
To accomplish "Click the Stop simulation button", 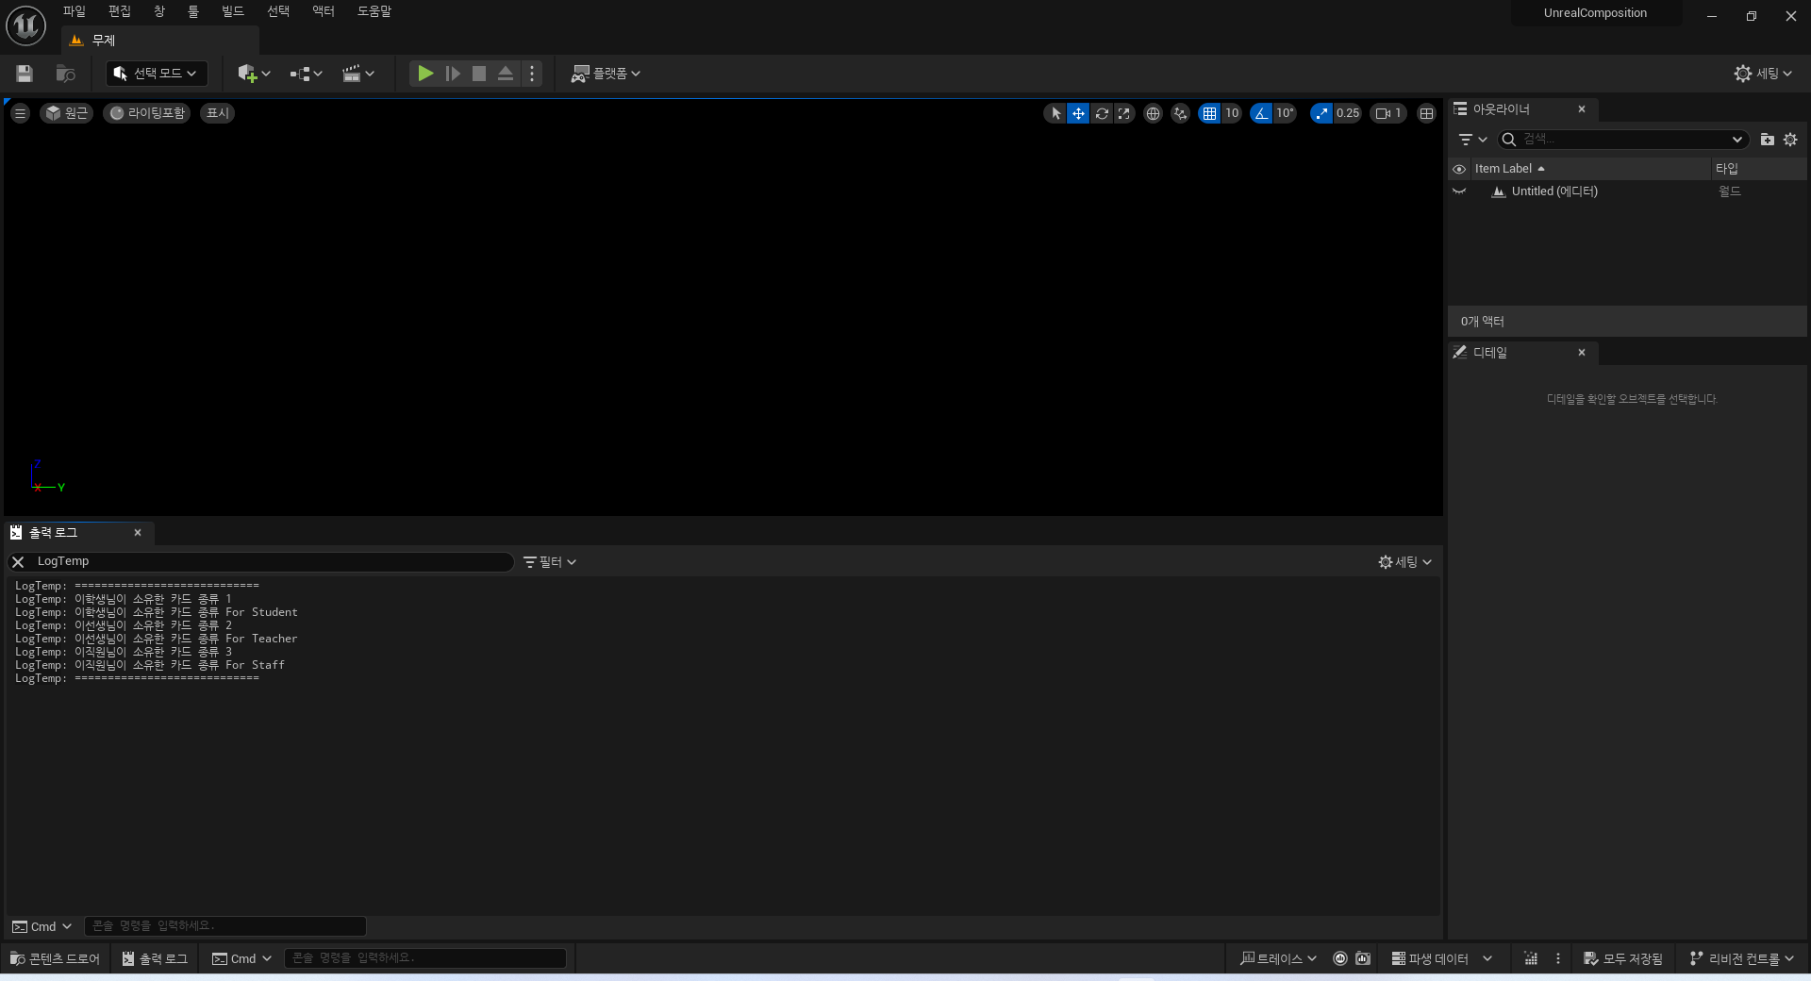I will tap(479, 74).
